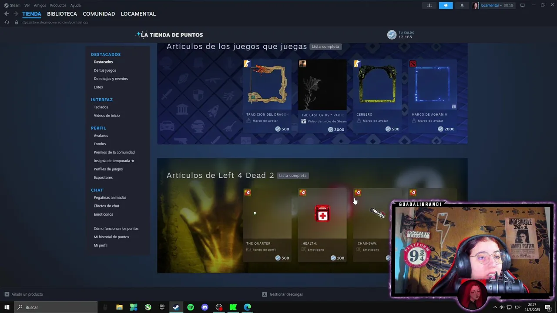557x313 pixels.
Task: Go back with the left arrow
Action: click(x=7, y=14)
